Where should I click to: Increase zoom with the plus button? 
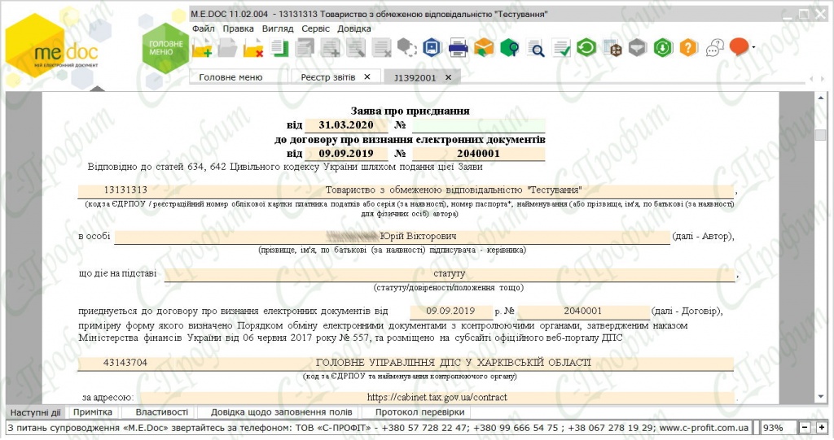822,428
